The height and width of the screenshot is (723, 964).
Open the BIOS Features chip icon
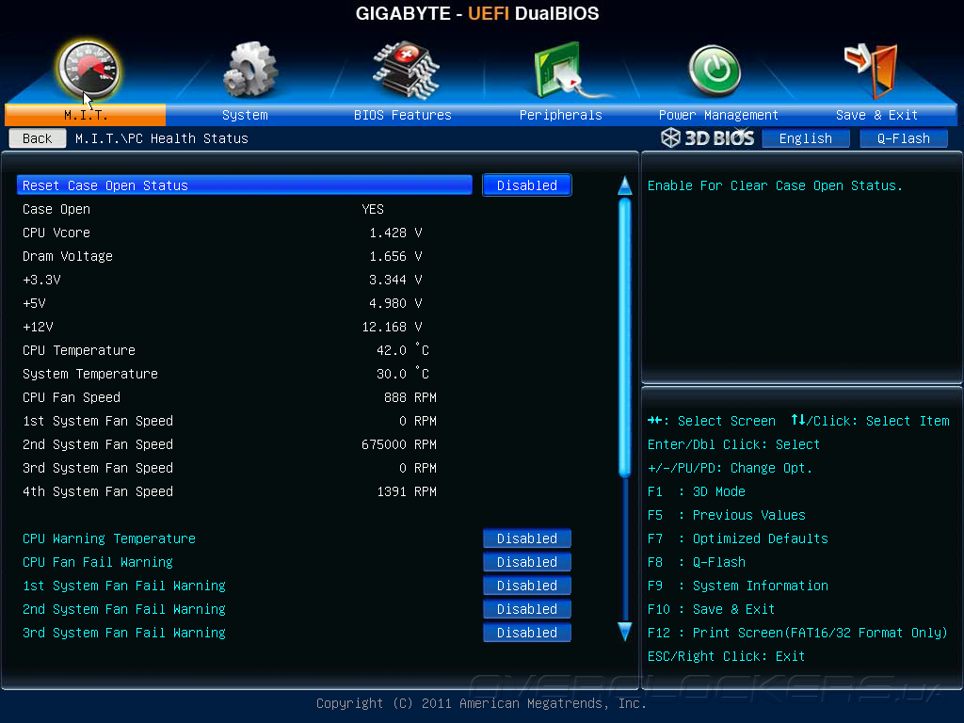coord(406,70)
